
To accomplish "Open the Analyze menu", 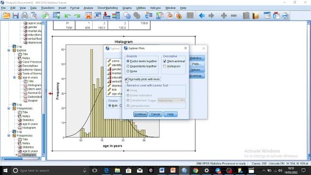I will tap(88, 8).
